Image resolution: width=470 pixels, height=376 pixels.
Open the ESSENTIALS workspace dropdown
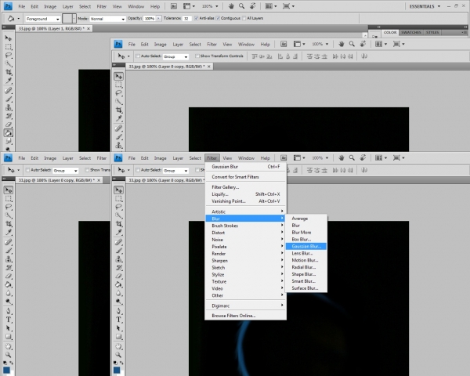(x=425, y=6)
